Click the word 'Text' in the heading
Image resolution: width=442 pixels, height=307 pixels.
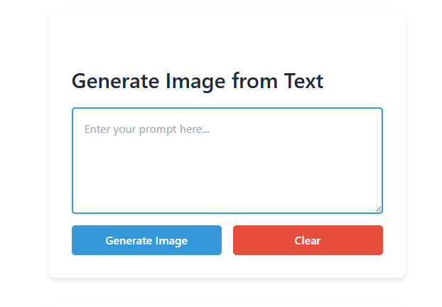point(303,81)
